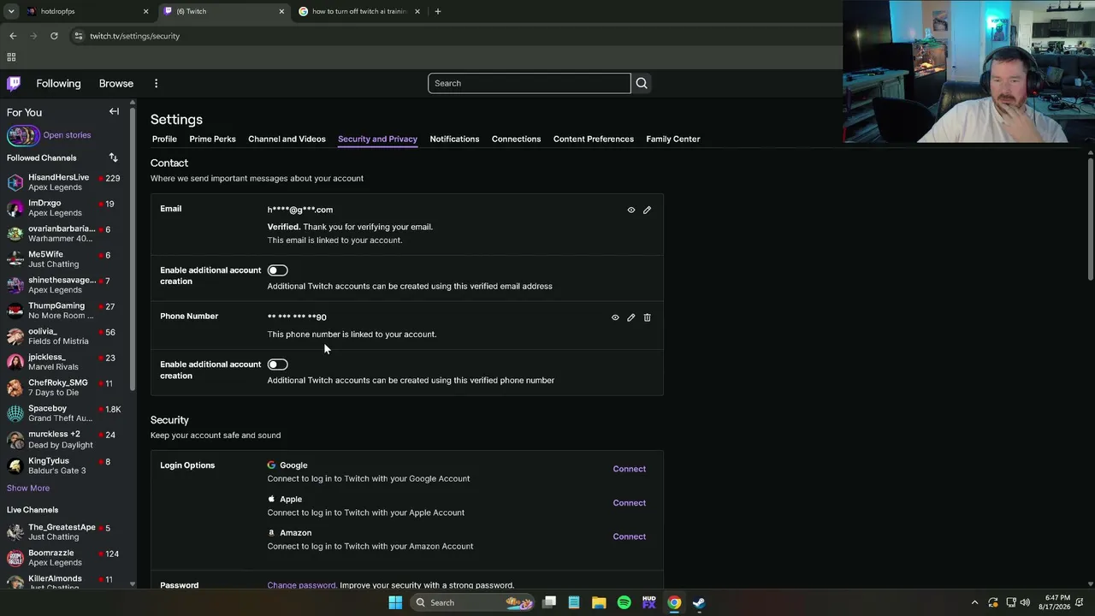Click the Chrome address bar URL
The width and height of the screenshot is (1095, 616).
pos(134,36)
